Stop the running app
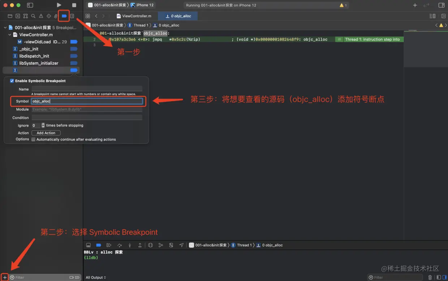The width and height of the screenshot is (448, 281). click(x=74, y=5)
